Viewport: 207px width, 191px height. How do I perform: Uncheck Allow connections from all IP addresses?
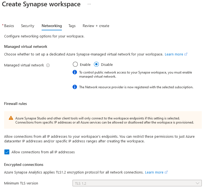click(x=7, y=152)
